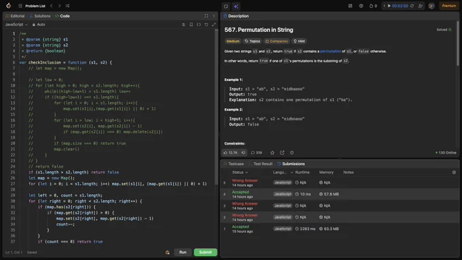462x260 pixels.
Task: Click the Run button
Action: (183, 252)
